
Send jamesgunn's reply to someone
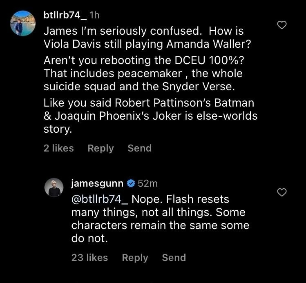(174, 258)
